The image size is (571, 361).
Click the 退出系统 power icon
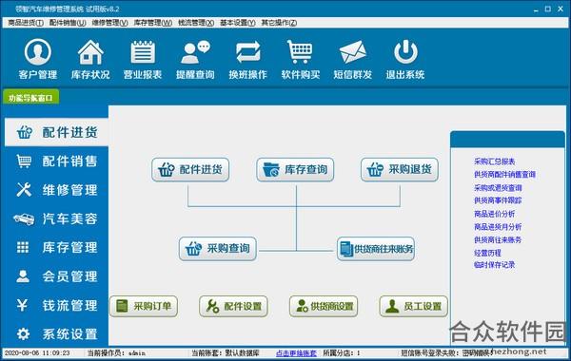pyautogui.click(x=405, y=59)
